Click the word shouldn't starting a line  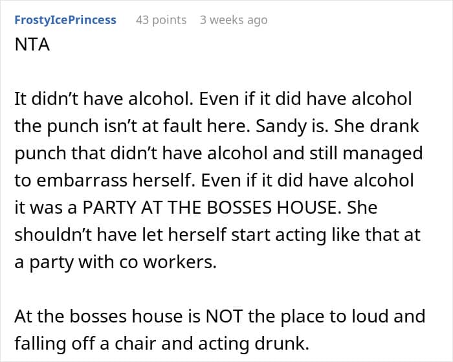54,235
